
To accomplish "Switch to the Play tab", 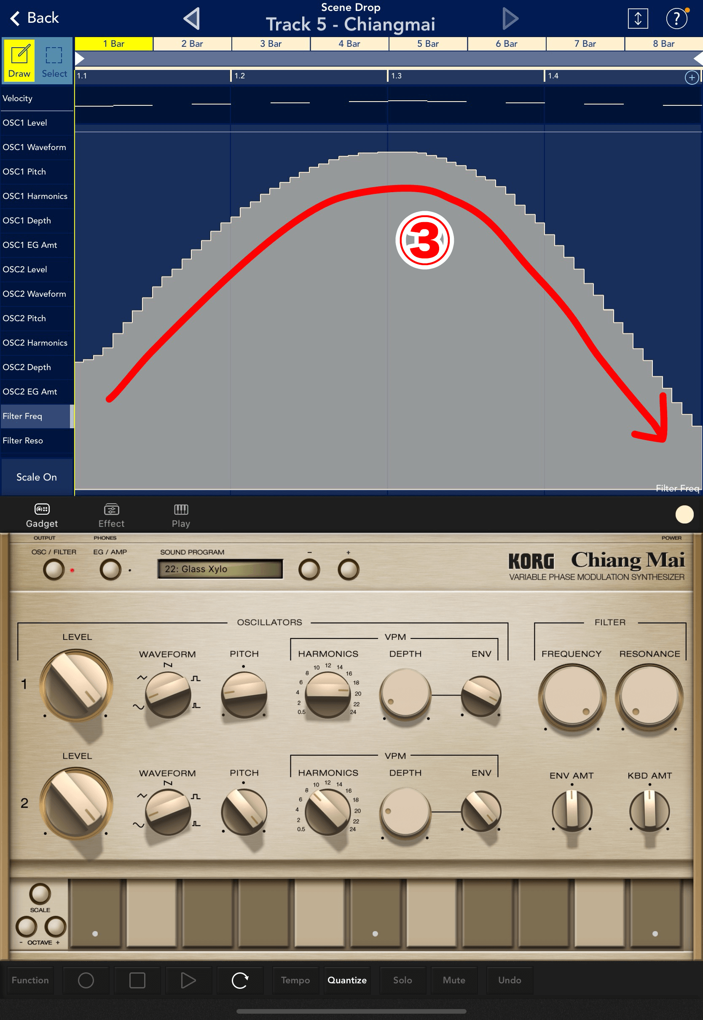I will click(x=181, y=515).
